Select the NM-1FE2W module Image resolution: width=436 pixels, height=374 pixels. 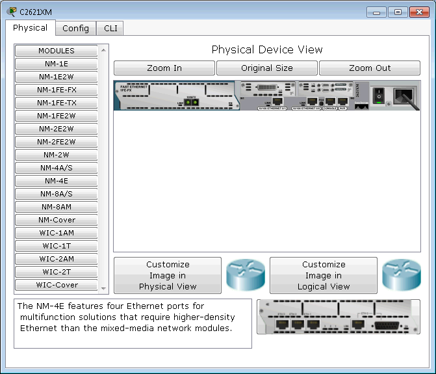coord(57,116)
